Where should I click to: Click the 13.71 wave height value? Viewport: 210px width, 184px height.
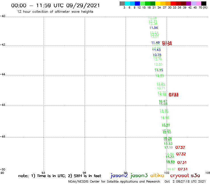pyautogui.click(x=161, y=88)
